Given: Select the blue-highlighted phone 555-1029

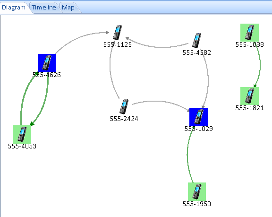Looking at the screenshot, I should 198,117.
